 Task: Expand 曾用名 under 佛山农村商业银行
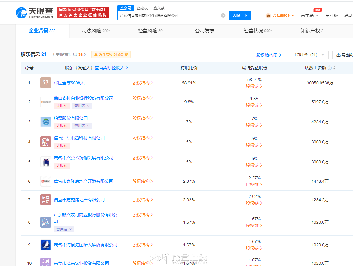(82, 106)
